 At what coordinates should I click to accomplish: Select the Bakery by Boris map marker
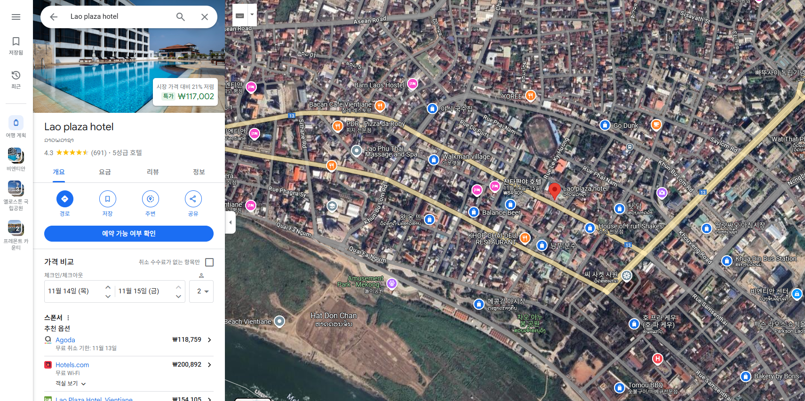(746, 376)
